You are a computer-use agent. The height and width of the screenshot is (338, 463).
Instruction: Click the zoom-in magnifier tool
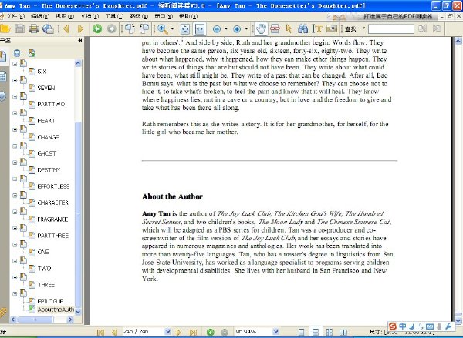pyautogui.click(x=162, y=29)
